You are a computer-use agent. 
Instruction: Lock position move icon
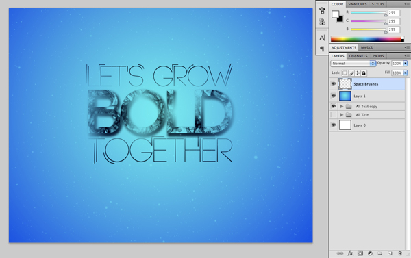tap(358, 73)
